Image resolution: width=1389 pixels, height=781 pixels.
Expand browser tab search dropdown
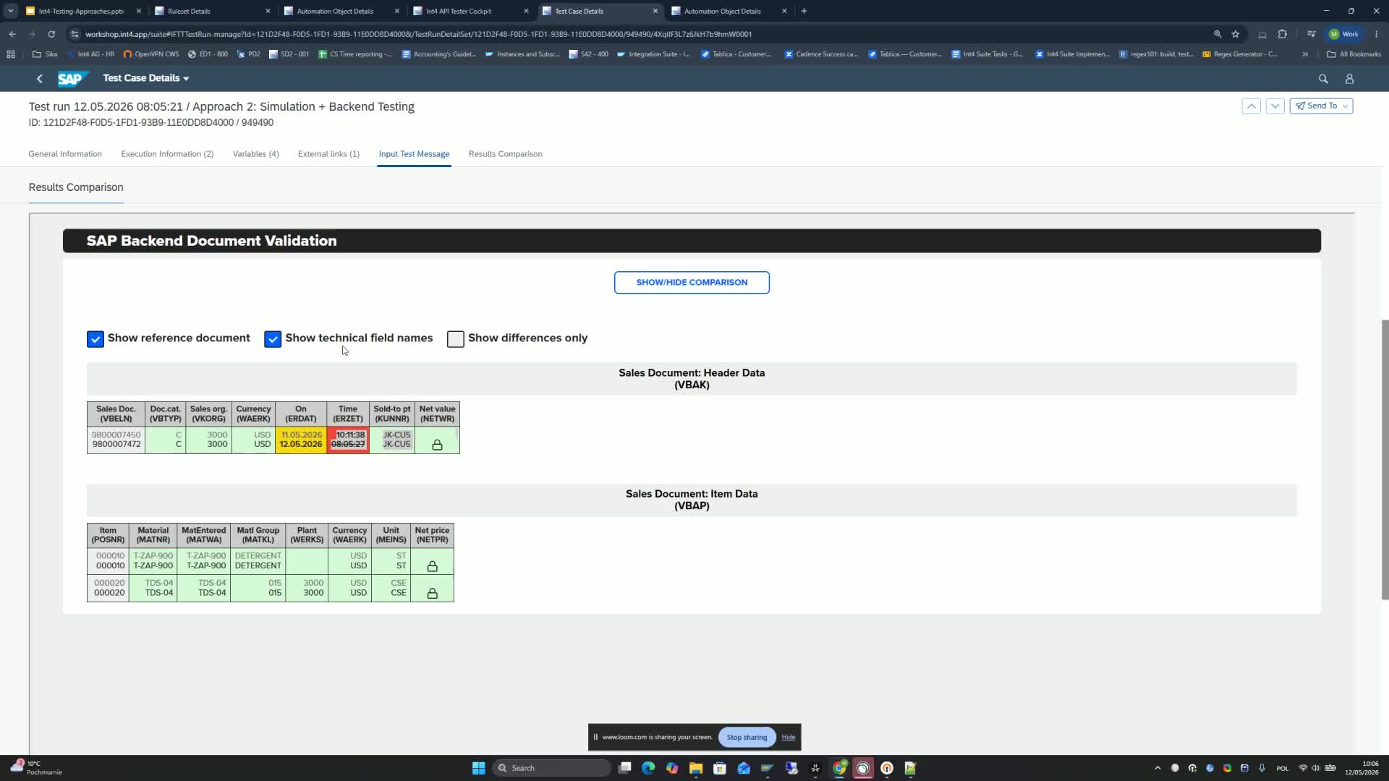pos(11,11)
